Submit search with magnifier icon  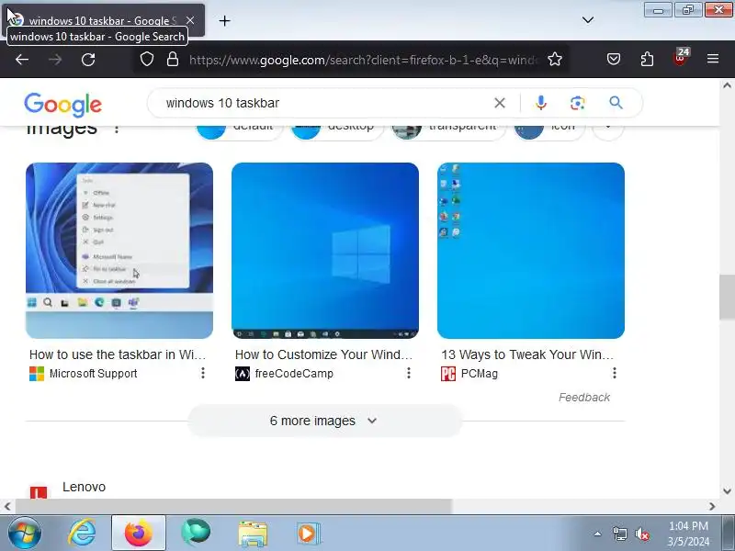616,103
